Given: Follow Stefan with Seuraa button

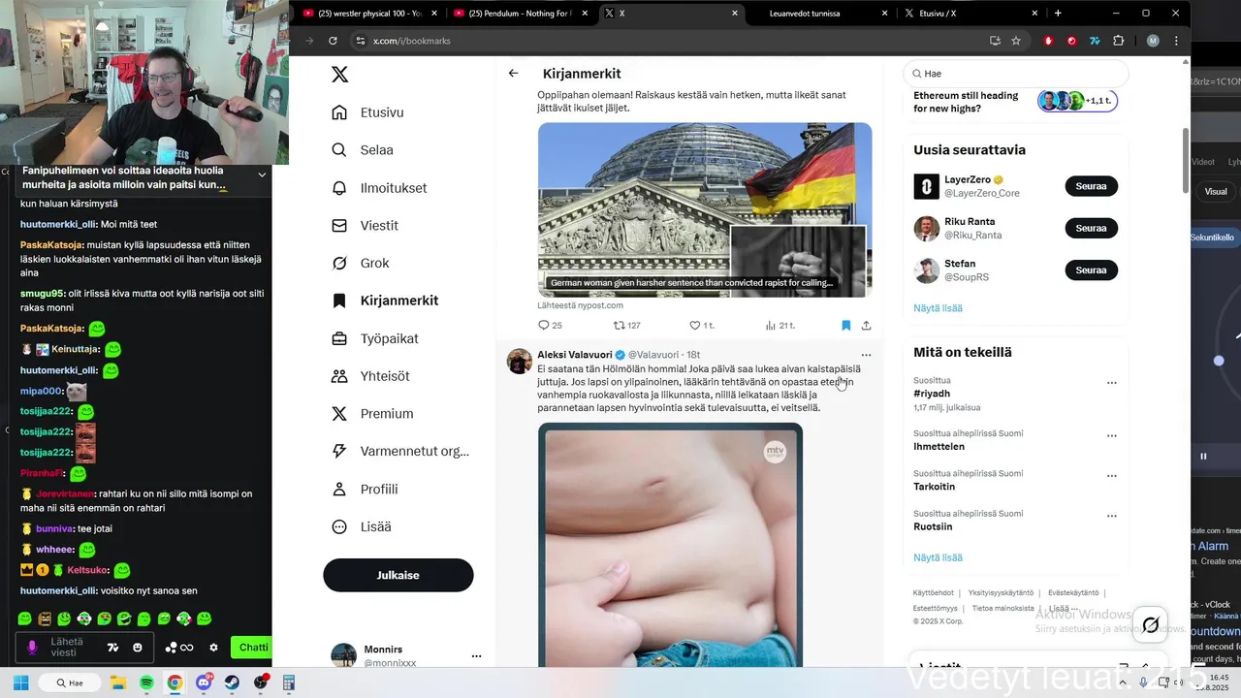Looking at the screenshot, I should tap(1091, 270).
